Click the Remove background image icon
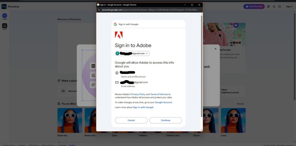Screen dimensions: 296x146 click(x=63, y=91)
